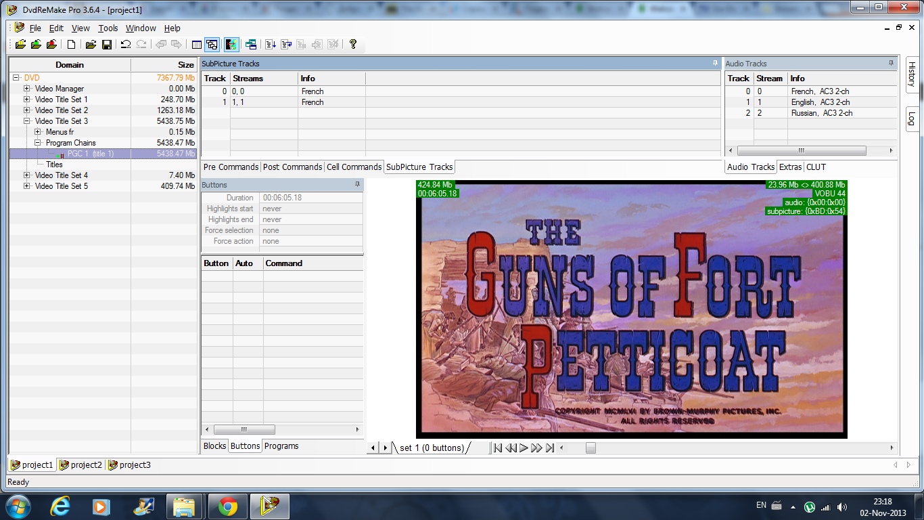Switch to the Extras tab

(790, 167)
